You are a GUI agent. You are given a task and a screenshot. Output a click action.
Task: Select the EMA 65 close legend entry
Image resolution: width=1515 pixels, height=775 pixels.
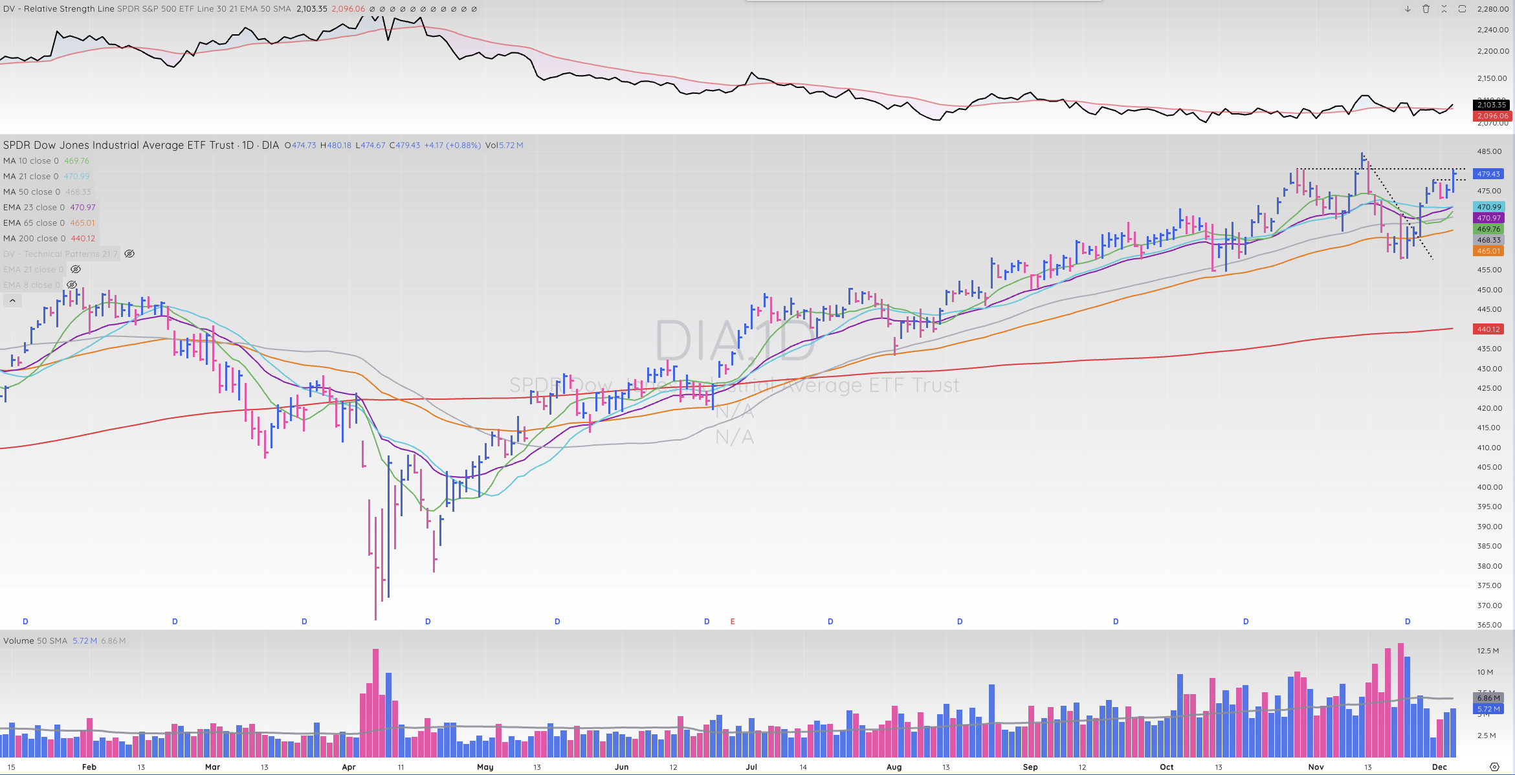[x=34, y=223]
